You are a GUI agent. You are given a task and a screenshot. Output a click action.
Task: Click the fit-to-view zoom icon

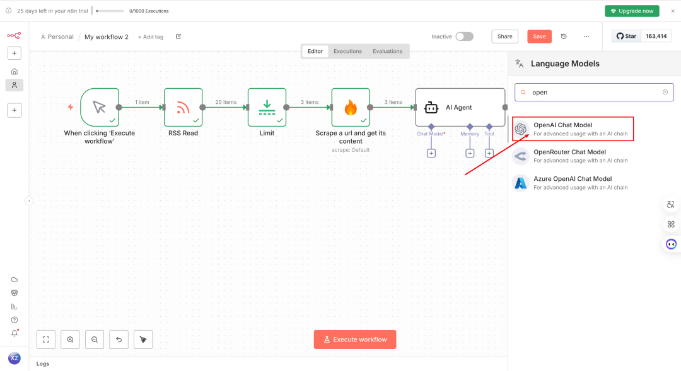coord(46,340)
